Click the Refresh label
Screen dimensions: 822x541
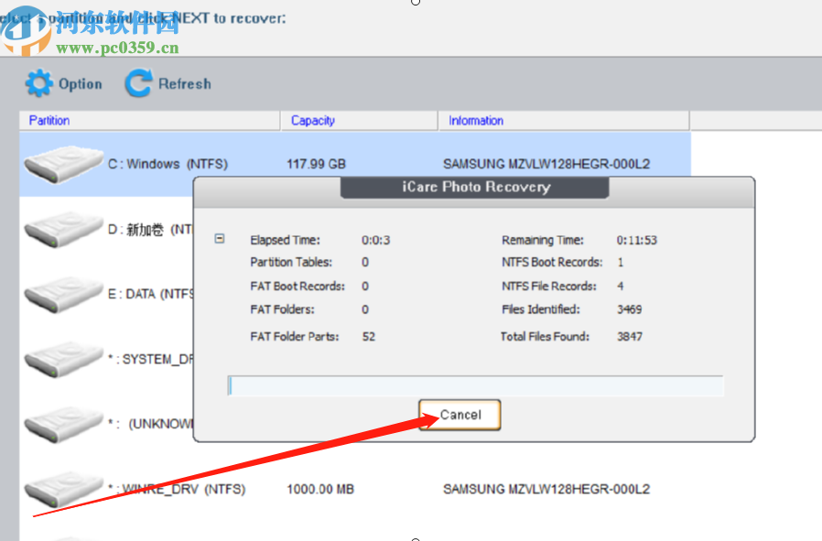tap(185, 84)
